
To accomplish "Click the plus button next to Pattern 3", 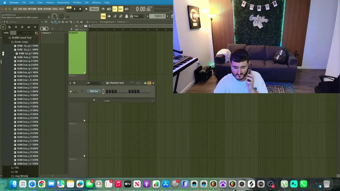I will [167, 16].
